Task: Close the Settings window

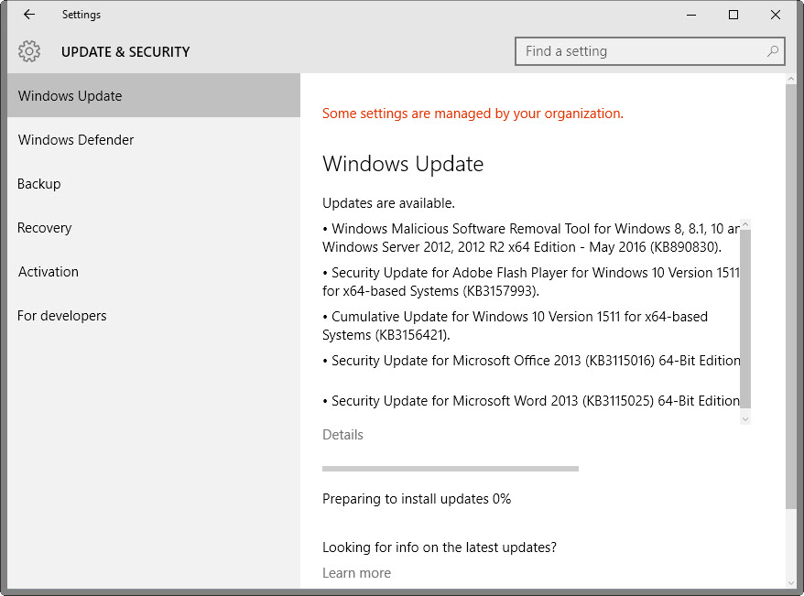Action: pyautogui.click(x=776, y=15)
